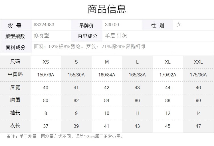Click the 性别 label
214x146 pixels.
(158, 25)
